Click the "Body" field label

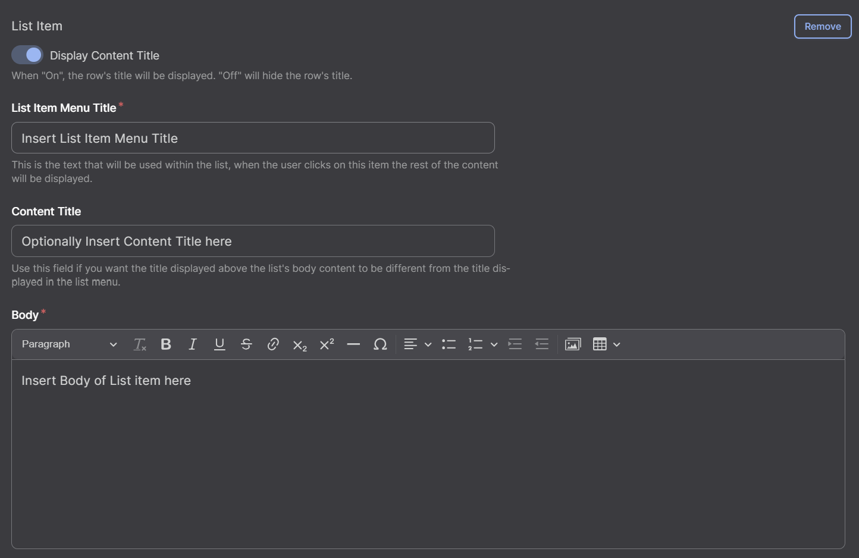25,315
